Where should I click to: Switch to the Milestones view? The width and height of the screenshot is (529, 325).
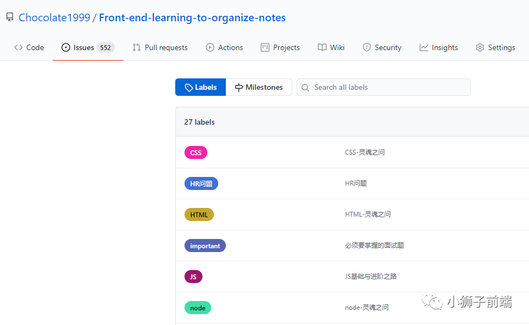pyautogui.click(x=259, y=87)
